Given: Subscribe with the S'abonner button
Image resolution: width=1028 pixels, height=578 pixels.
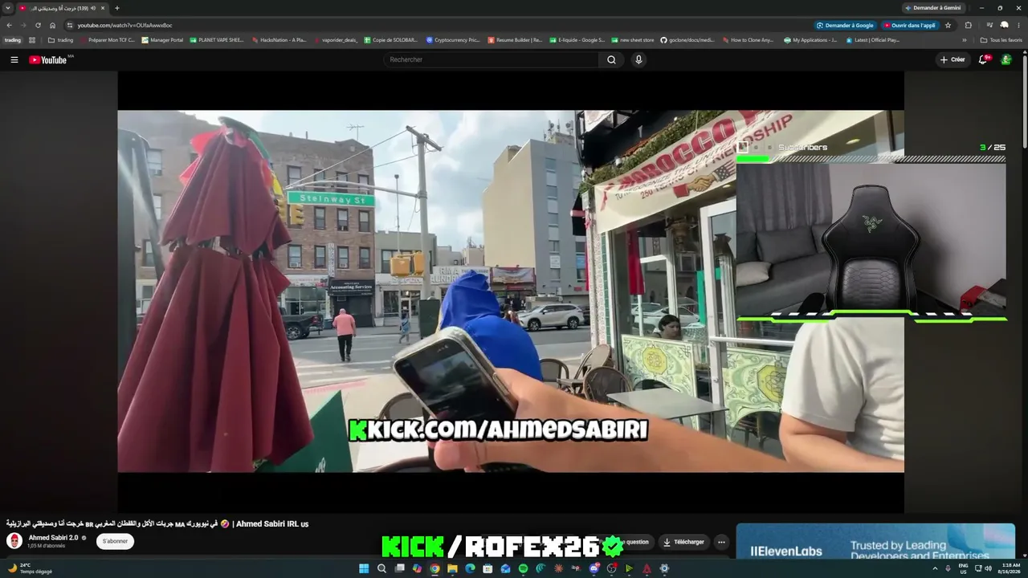Looking at the screenshot, I should pyautogui.click(x=115, y=541).
